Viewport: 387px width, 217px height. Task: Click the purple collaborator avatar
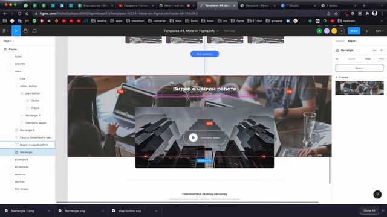click(327, 31)
